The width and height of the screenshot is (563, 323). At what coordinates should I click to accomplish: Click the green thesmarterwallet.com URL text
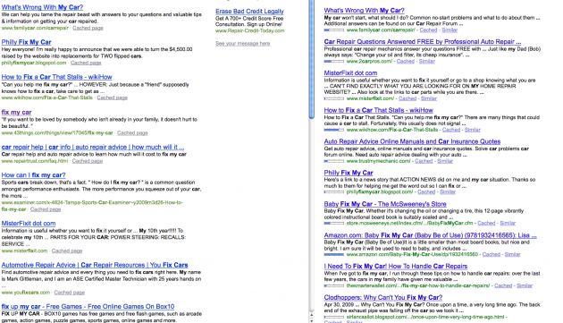(x=418, y=286)
